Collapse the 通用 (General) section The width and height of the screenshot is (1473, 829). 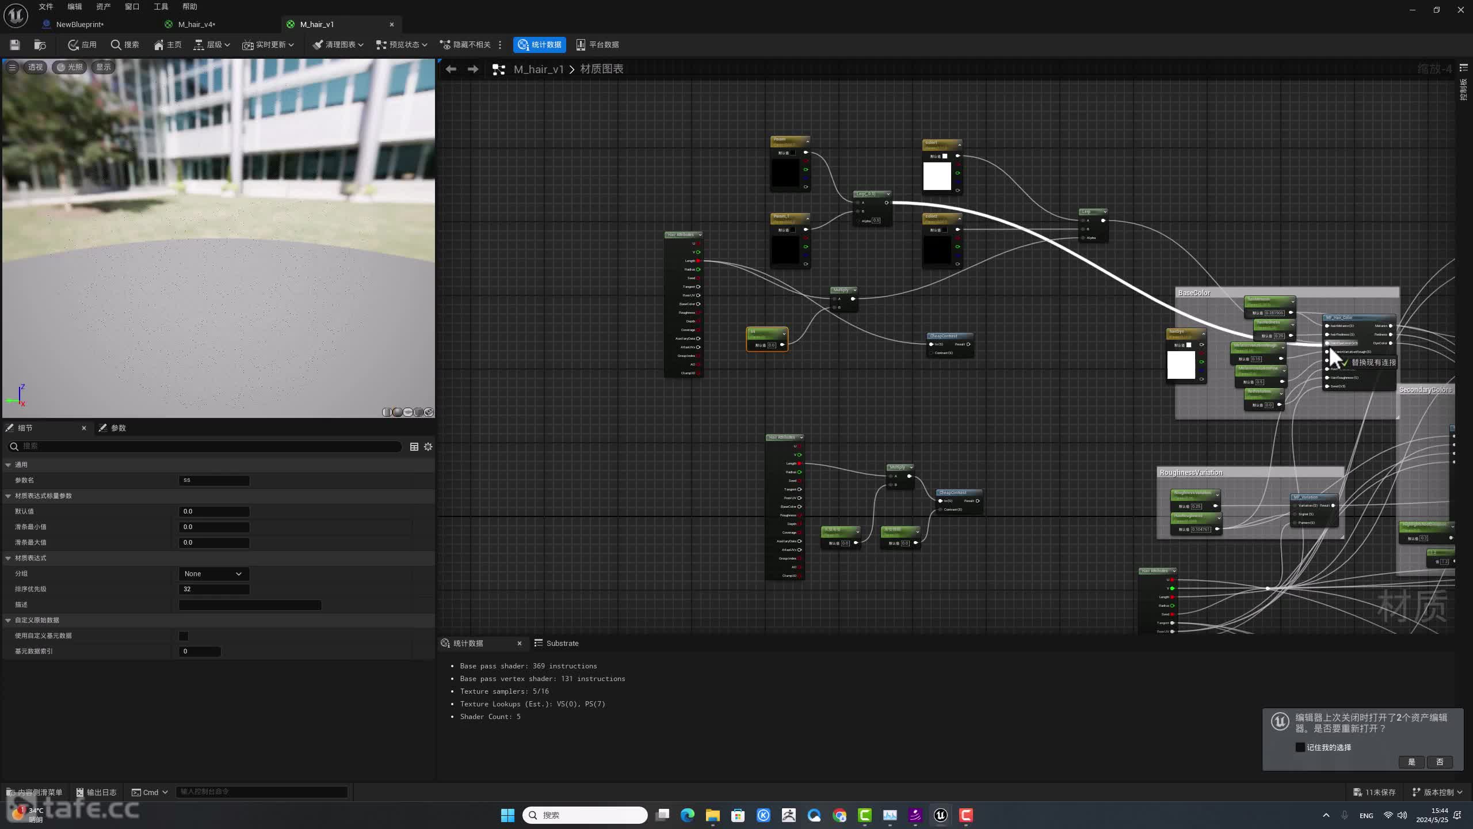pyautogui.click(x=8, y=465)
